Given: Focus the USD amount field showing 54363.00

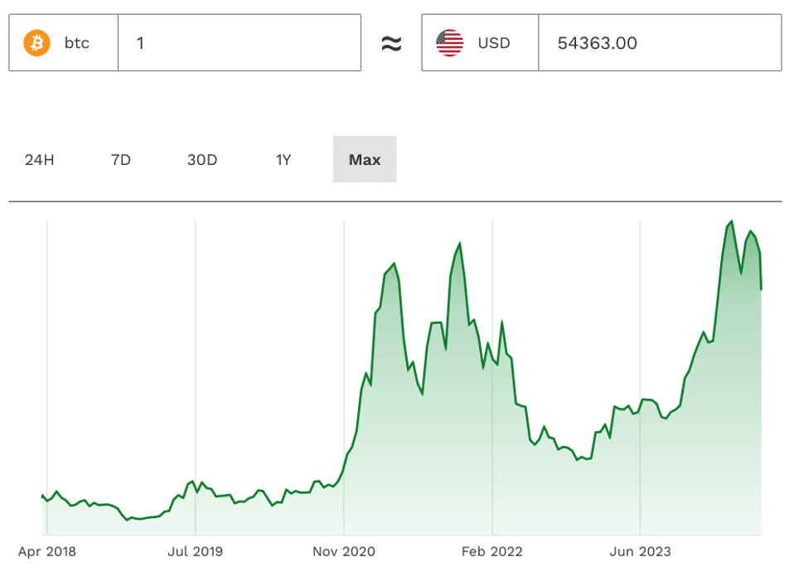Looking at the screenshot, I should click(659, 43).
